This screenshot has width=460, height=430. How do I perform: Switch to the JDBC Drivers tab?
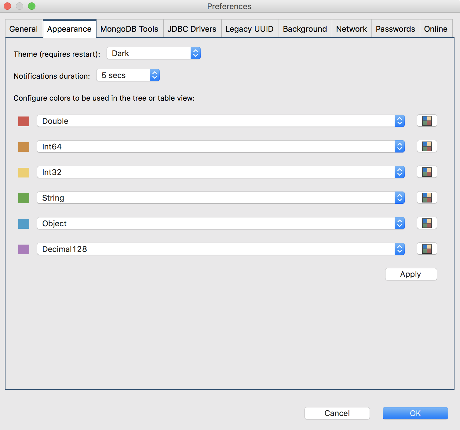coord(192,29)
